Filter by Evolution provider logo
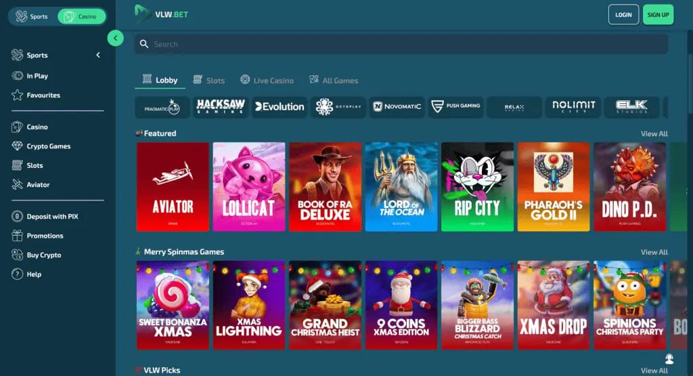 coord(280,107)
